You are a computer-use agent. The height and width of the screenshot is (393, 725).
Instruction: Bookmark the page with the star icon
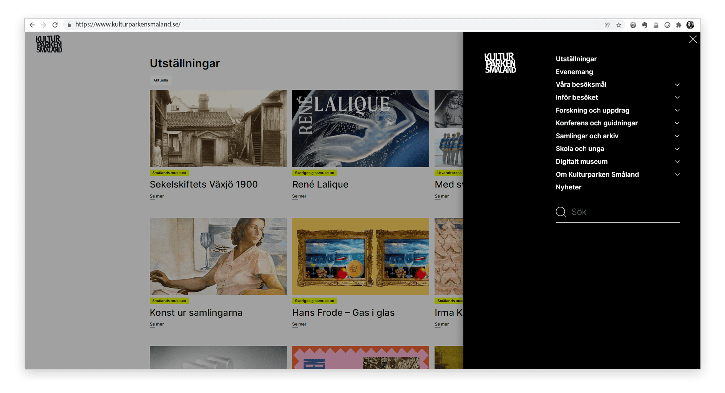point(619,25)
